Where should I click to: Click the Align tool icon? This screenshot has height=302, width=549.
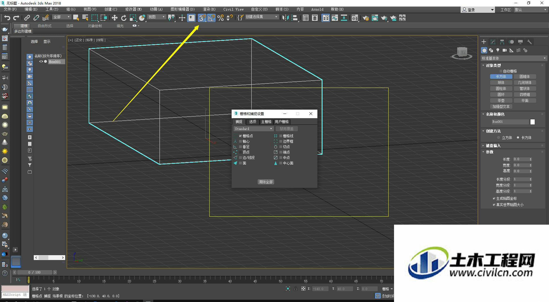click(295, 18)
